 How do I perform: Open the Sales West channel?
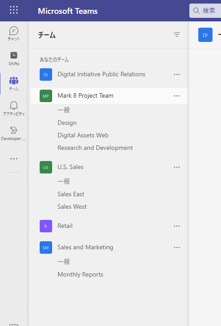tap(72, 206)
